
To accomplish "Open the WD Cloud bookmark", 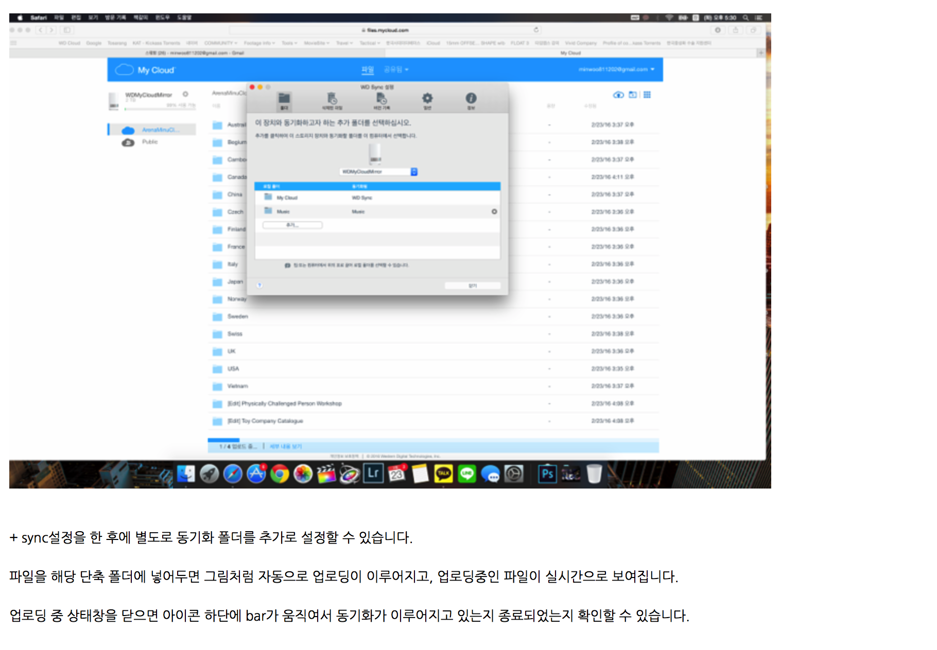I will [x=69, y=43].
